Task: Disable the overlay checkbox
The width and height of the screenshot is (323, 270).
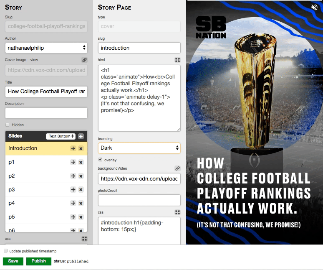Action: 100,160
